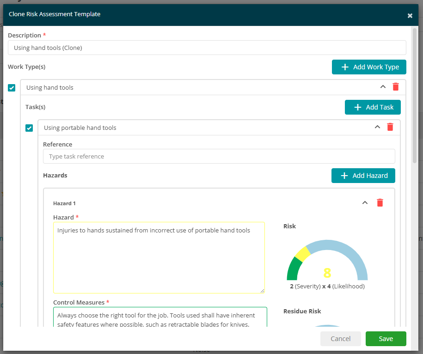Screen dimensions: 423x354
Task: Collapse the Hazard 1 panel
Action: pyautogui.click(x=365, y=203)
